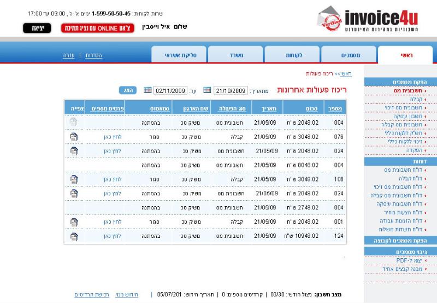Image resolution: width=437 pixels, height=303 pixels.
Task: Click חידוש מנוי link at bottom
Action: pyautogui.click(x=127, y=295)
